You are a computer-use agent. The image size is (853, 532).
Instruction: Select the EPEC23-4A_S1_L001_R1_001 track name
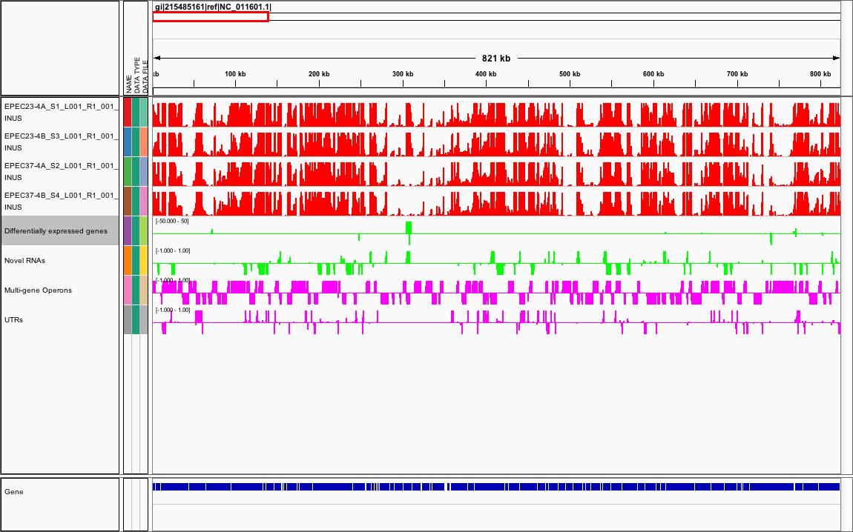tap(60, 113)
